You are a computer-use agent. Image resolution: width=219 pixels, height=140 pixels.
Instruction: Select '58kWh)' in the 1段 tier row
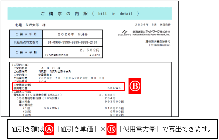pos(51,108)
